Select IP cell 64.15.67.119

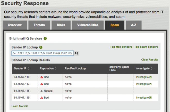pyautogui.click(x=22, y=98)
